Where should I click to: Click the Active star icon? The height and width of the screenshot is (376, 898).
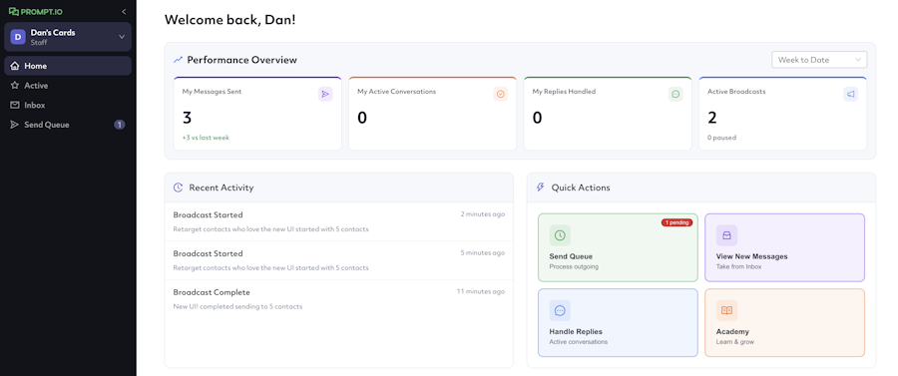[x=15, y=85]
